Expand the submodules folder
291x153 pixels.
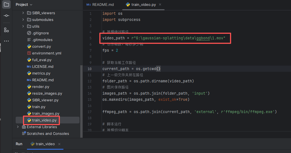click(x=23, y=20)
